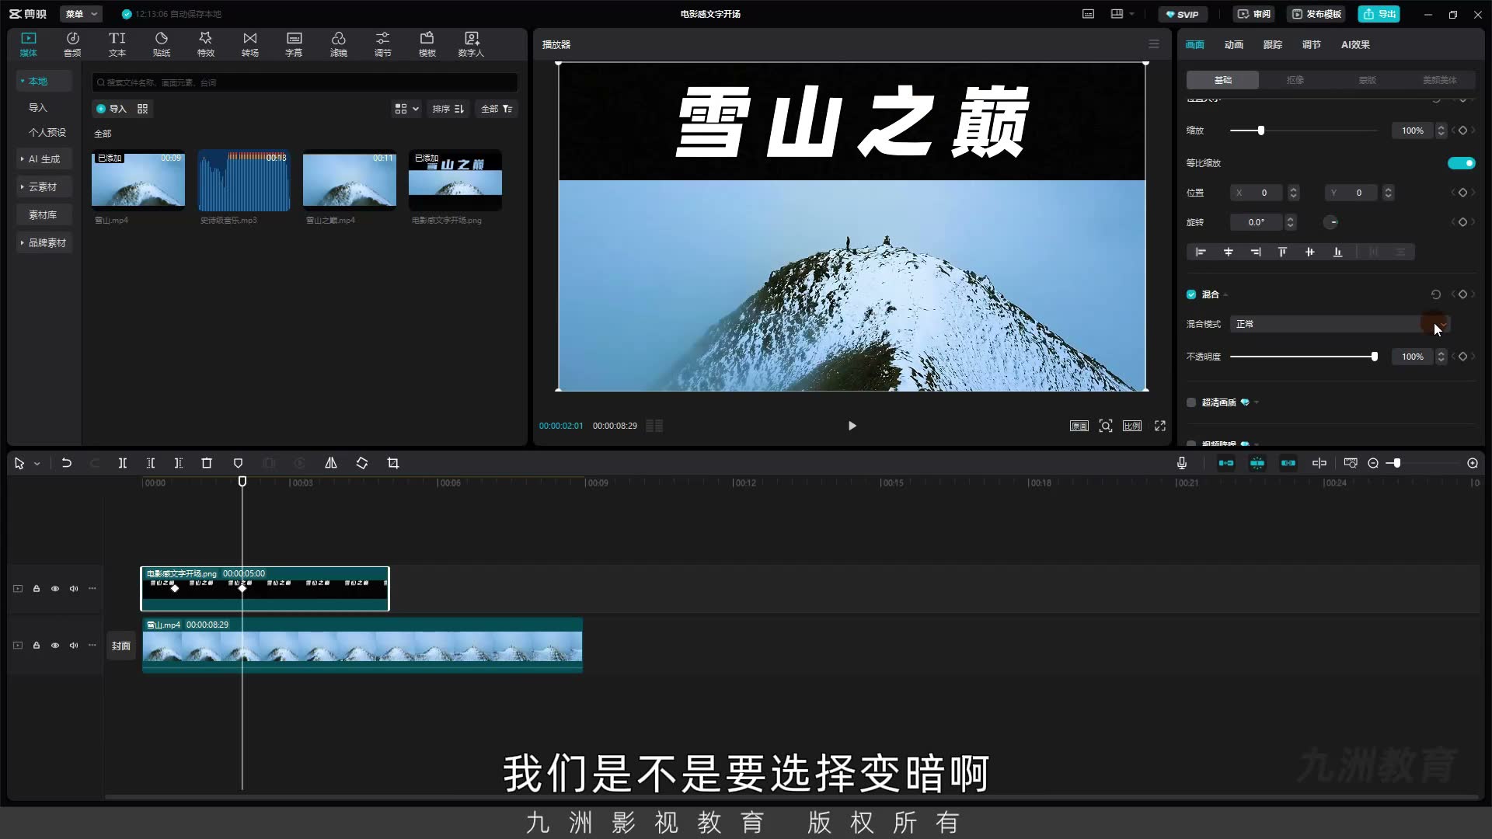Click the zoom-out timeline minus icon
1492x839 pixels.
[x=1373, y=463]
